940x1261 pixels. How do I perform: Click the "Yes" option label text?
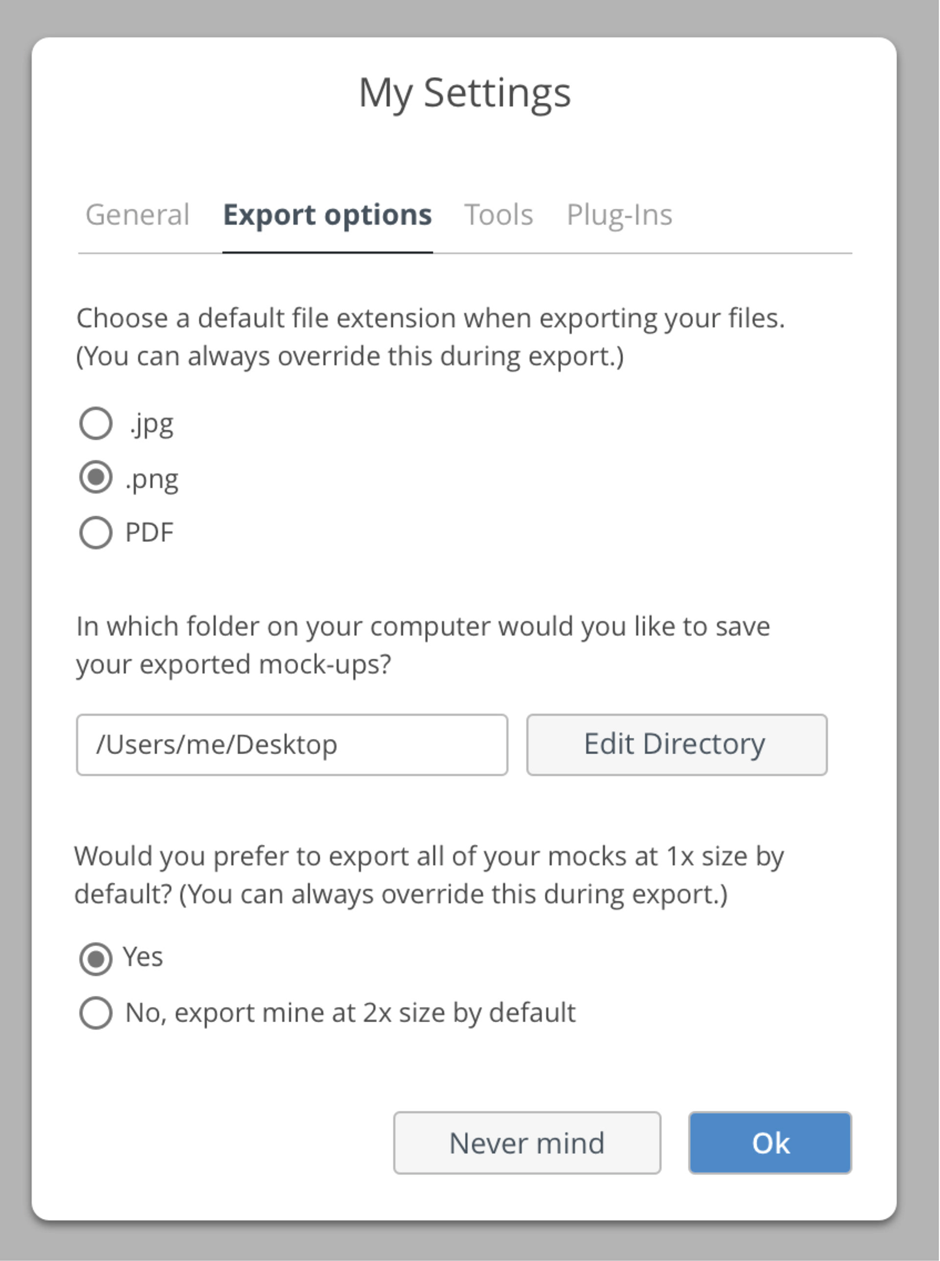pyautogui.click(x=143, y=957)
